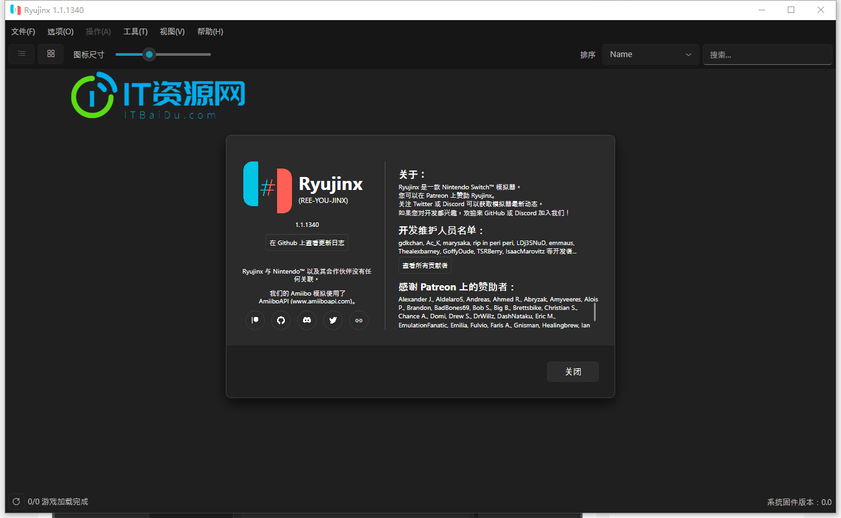841x518 pixels.
Task: Click the 排序 label
Action: [588, 55]
